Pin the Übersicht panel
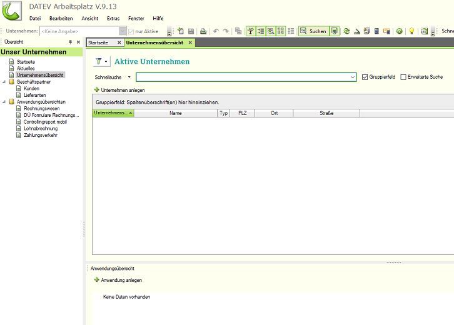 coord(71,42)
